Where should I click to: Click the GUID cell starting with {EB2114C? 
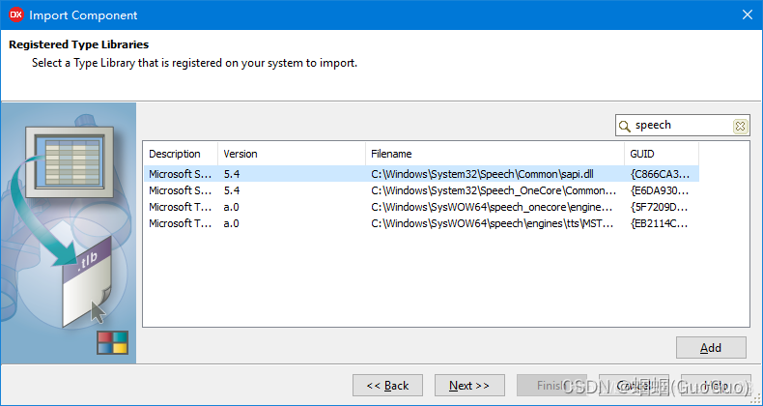coord(660,223)
